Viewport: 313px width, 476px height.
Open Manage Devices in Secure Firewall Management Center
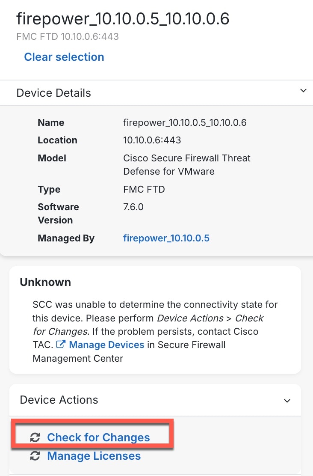click(106, 345)
